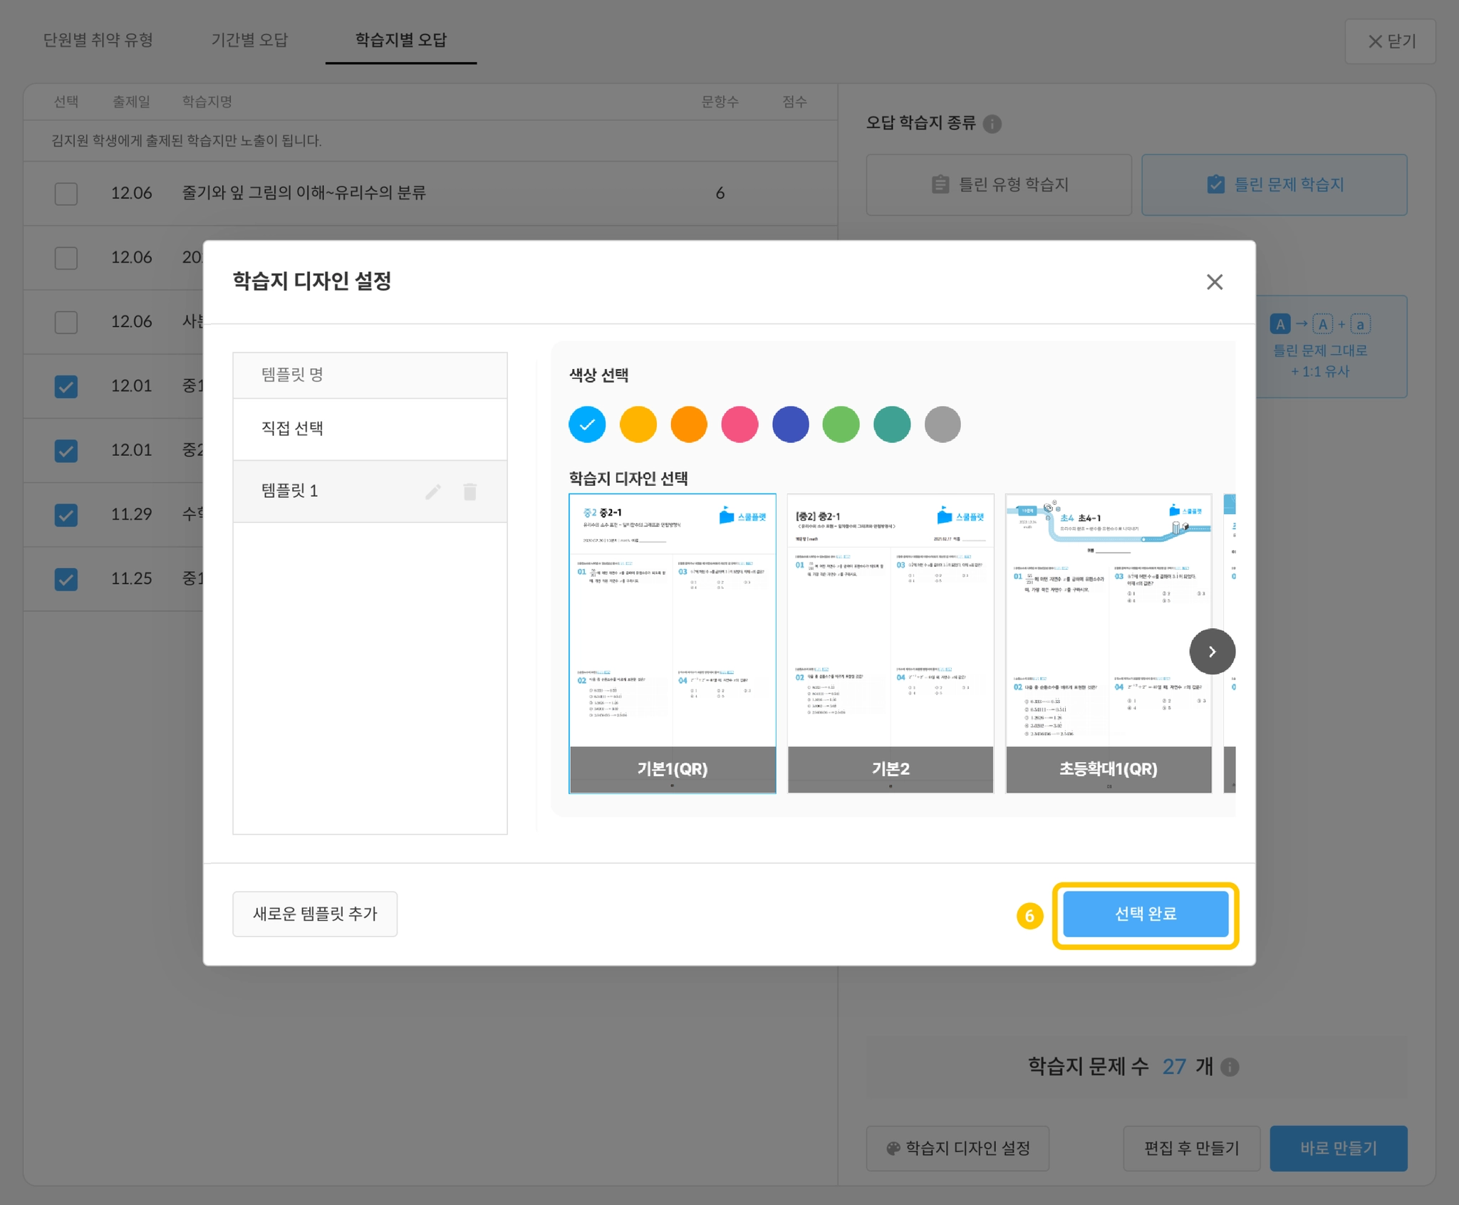Image resolution: width=1459 pixels, height=1205 pixels.
Task: Uncheck the 11.25 worksheet checkbox
Action: (x=66, y=579)
